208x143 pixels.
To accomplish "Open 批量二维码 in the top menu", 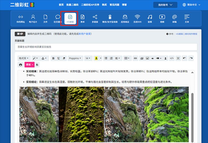I will click(72, 5).
